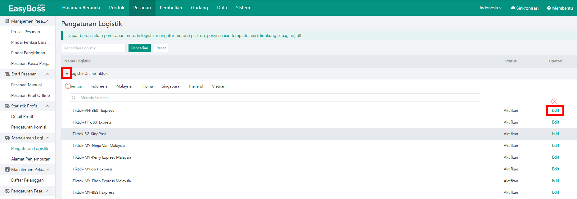Click the Pencarian search button
This screenshot has width=577, height=199.
140,48
